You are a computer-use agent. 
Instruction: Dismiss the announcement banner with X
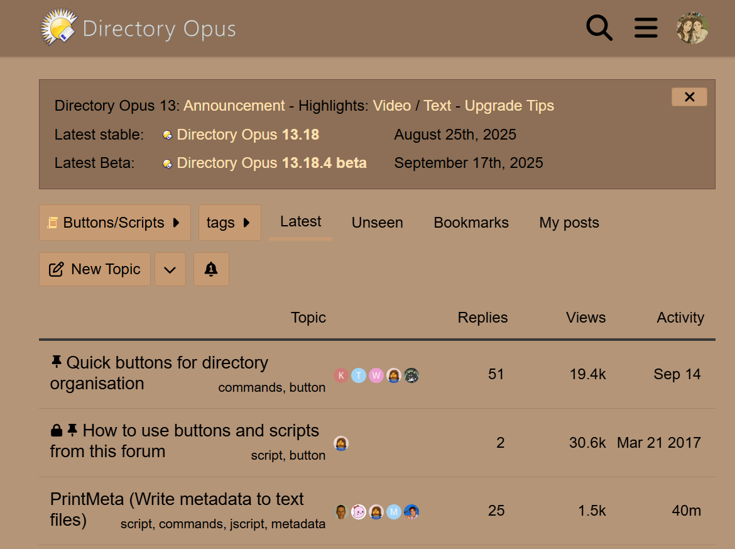point(689,97)
